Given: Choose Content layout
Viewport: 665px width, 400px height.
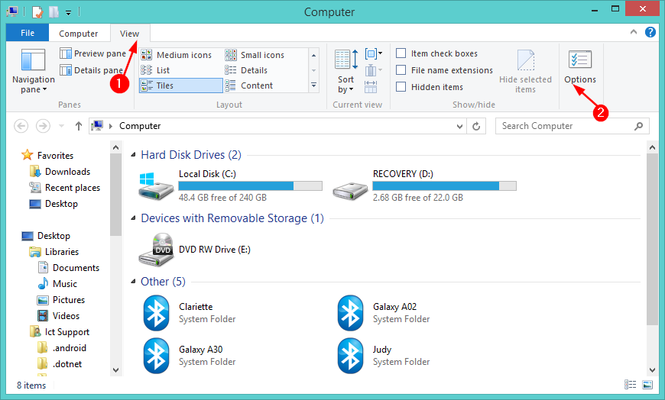Looking at the screenshot, I should click(248, 85).
